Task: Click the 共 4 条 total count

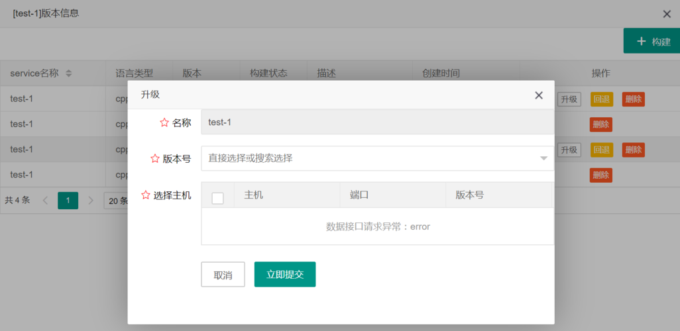Action: coord(17,200)
